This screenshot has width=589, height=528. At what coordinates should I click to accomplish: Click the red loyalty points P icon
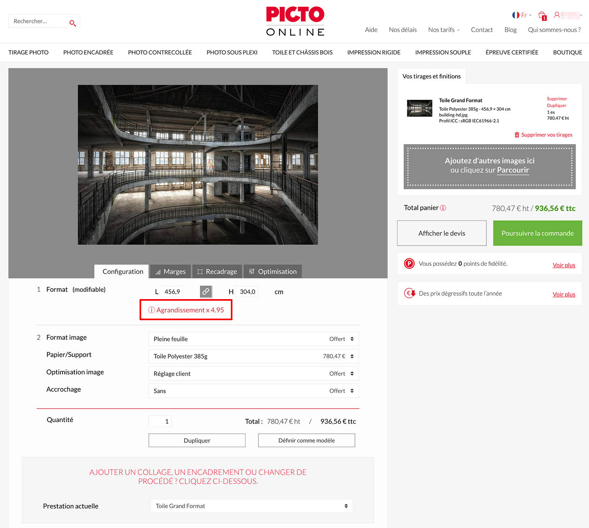point(409,264)
